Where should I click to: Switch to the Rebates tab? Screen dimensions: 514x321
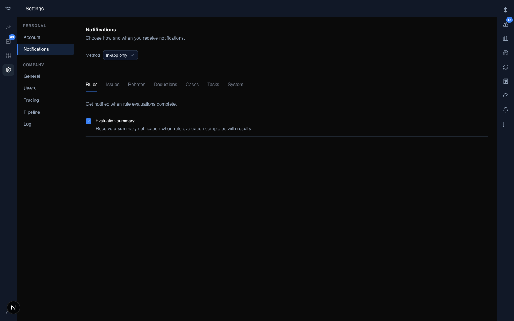(137, 85)
